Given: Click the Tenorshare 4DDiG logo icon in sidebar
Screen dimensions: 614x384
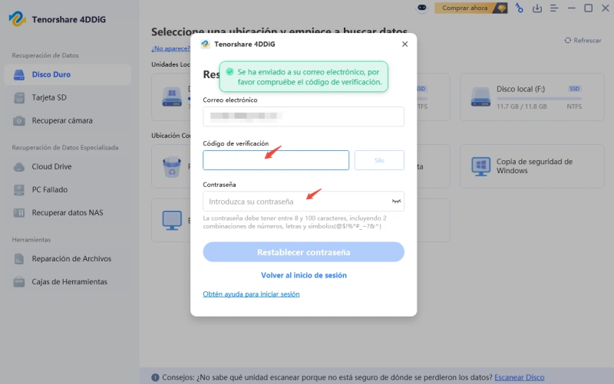Looking at the screenshot, I should point(17,18).
